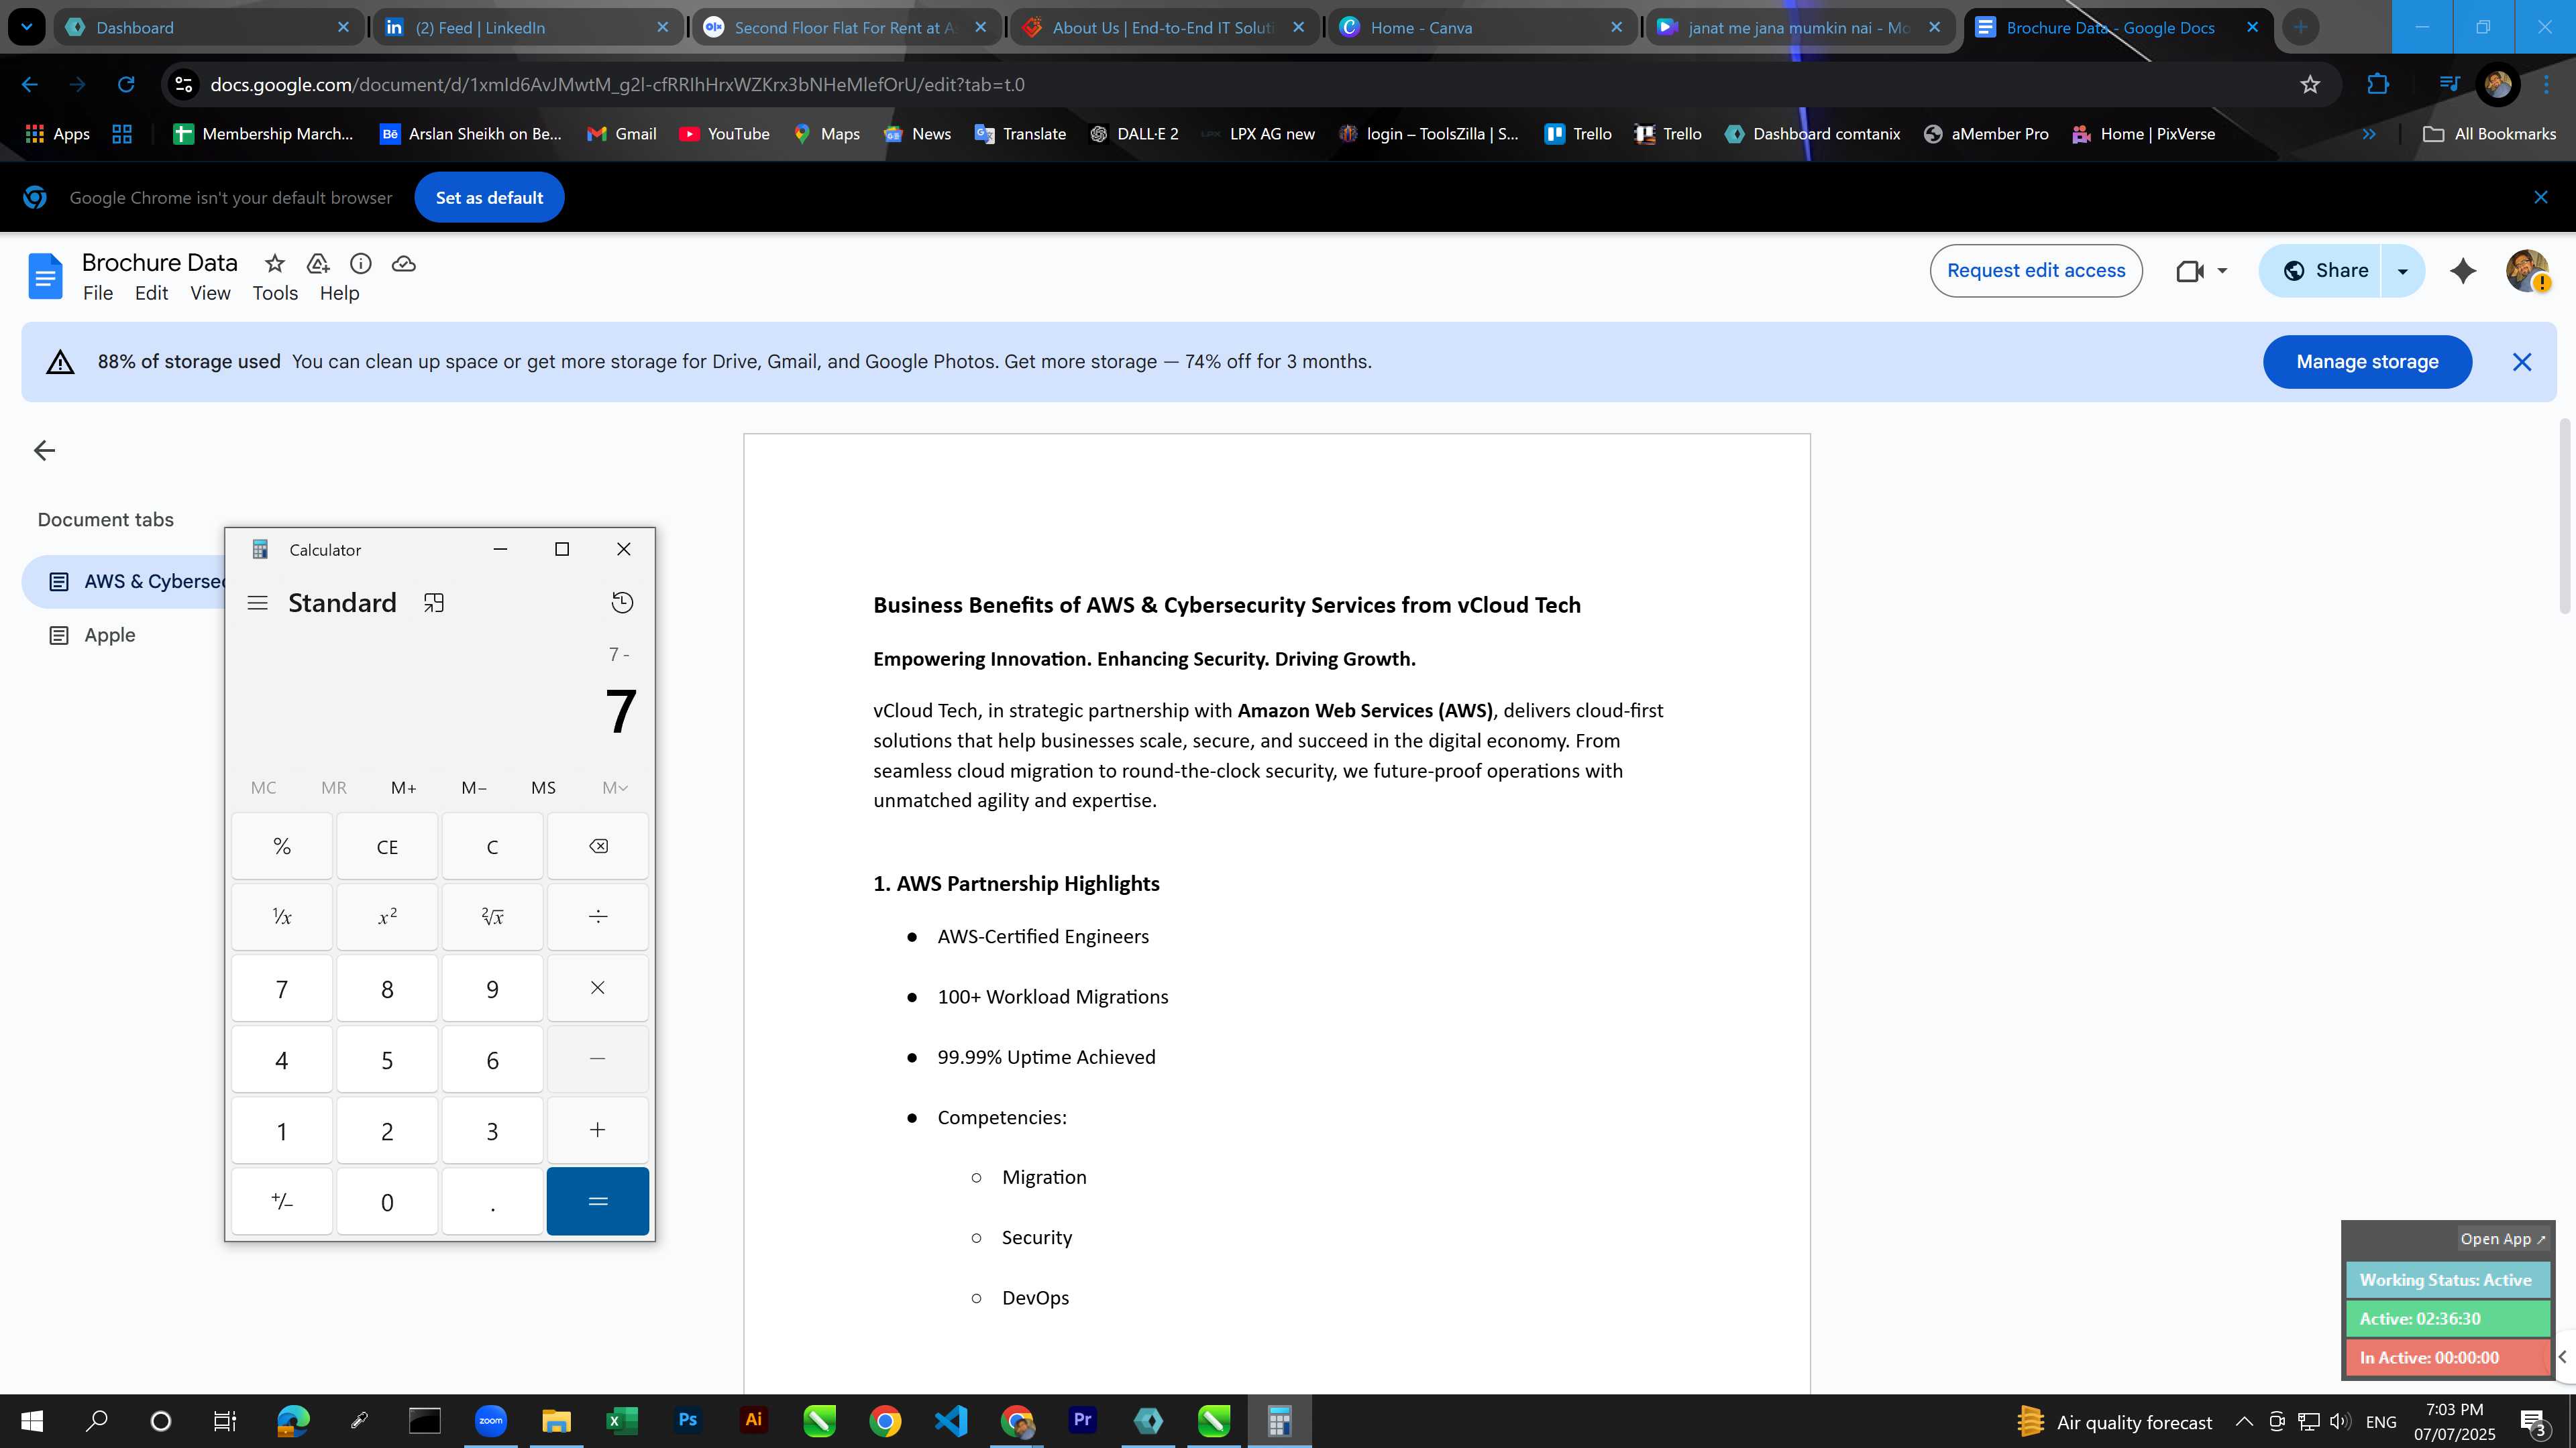Check cloud save status icon
The height and width of the screenshot is (1448, 2576).
click(404, 263)
